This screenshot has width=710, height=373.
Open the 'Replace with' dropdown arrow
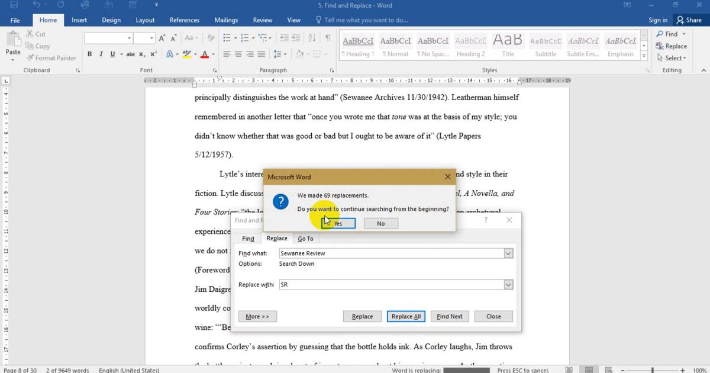click(508, 285)
